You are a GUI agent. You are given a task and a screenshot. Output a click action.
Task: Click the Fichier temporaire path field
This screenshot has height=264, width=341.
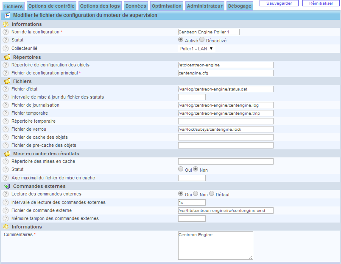pos(226,113)
